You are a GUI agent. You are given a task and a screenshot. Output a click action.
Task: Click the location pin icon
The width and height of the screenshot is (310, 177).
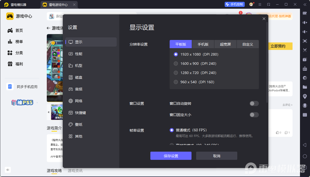(305, 96)
